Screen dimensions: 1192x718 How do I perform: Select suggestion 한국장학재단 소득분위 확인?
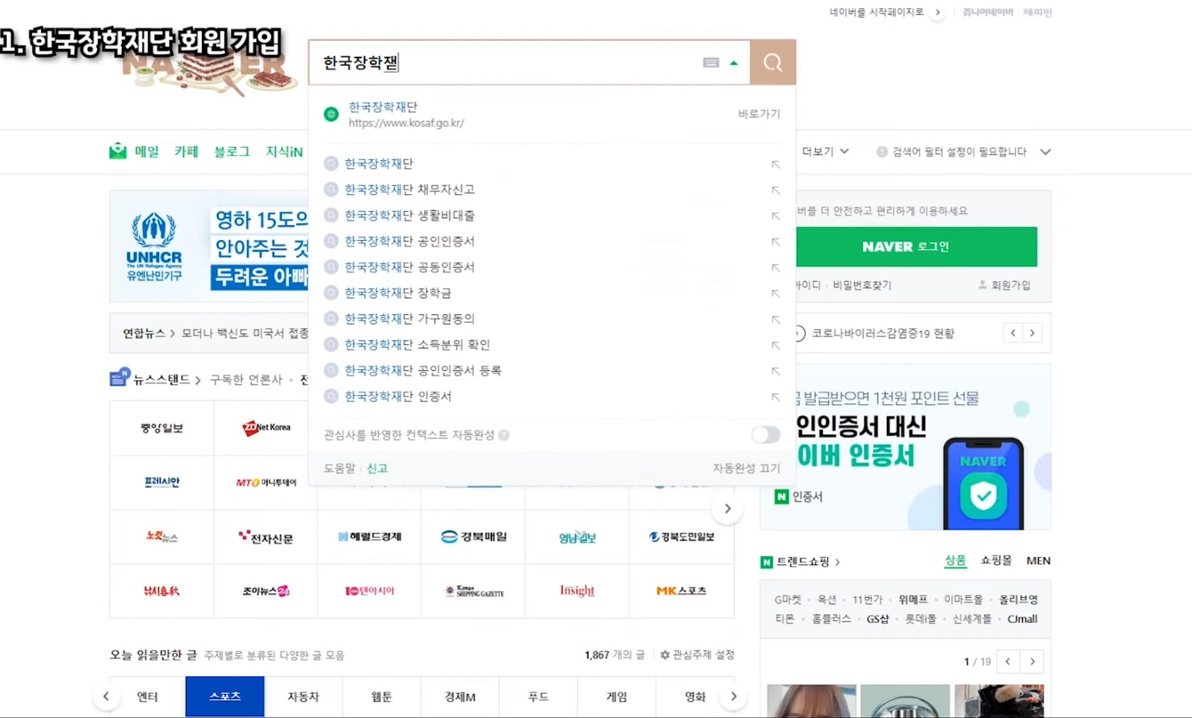point(417,344)
